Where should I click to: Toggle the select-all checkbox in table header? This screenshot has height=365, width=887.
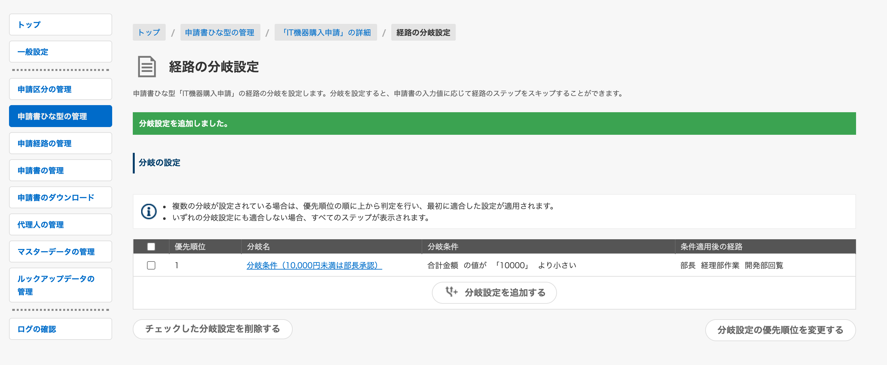151,247
